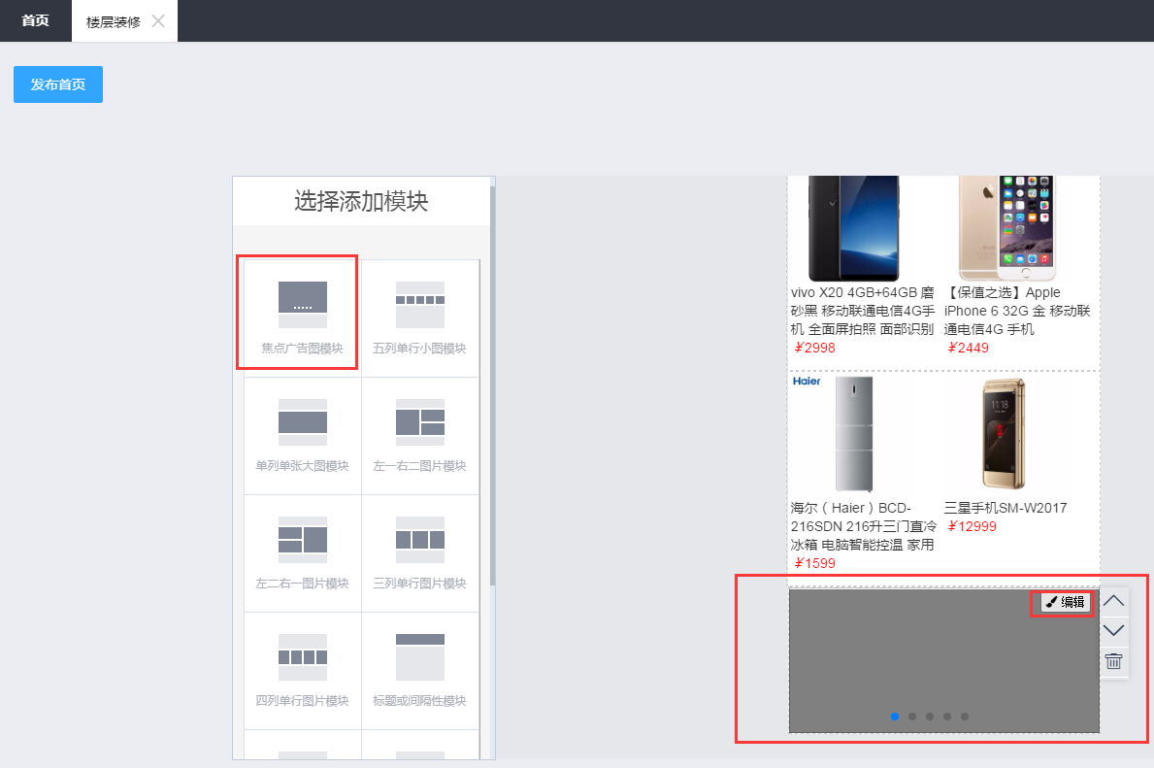Switch to the 首页 tab
The image size is (1154, 768).
click(x=35, y=20)
